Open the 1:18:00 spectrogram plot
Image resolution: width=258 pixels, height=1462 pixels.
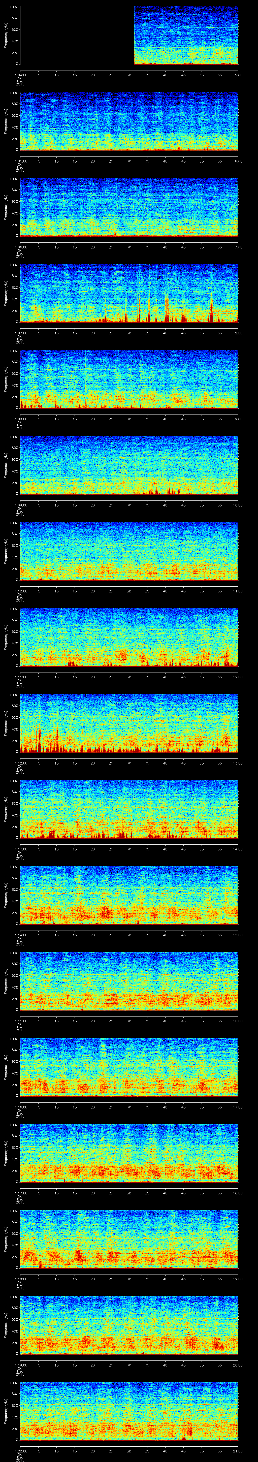[129, 1239]
